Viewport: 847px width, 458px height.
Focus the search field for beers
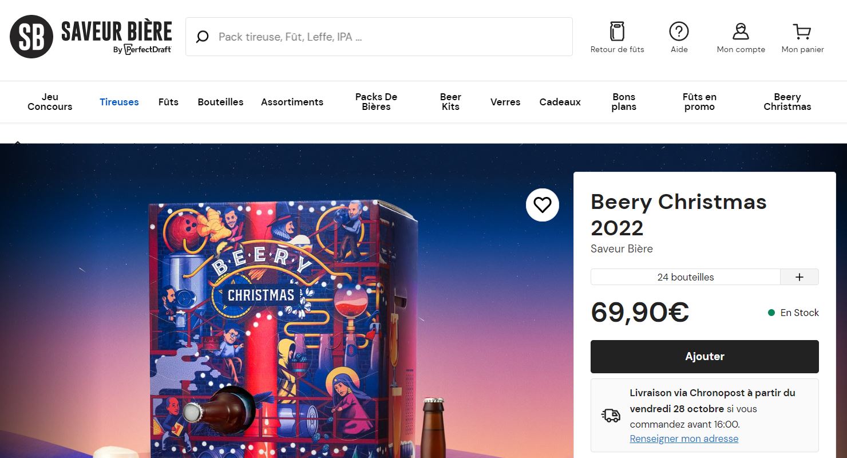[x=389, y=37]
